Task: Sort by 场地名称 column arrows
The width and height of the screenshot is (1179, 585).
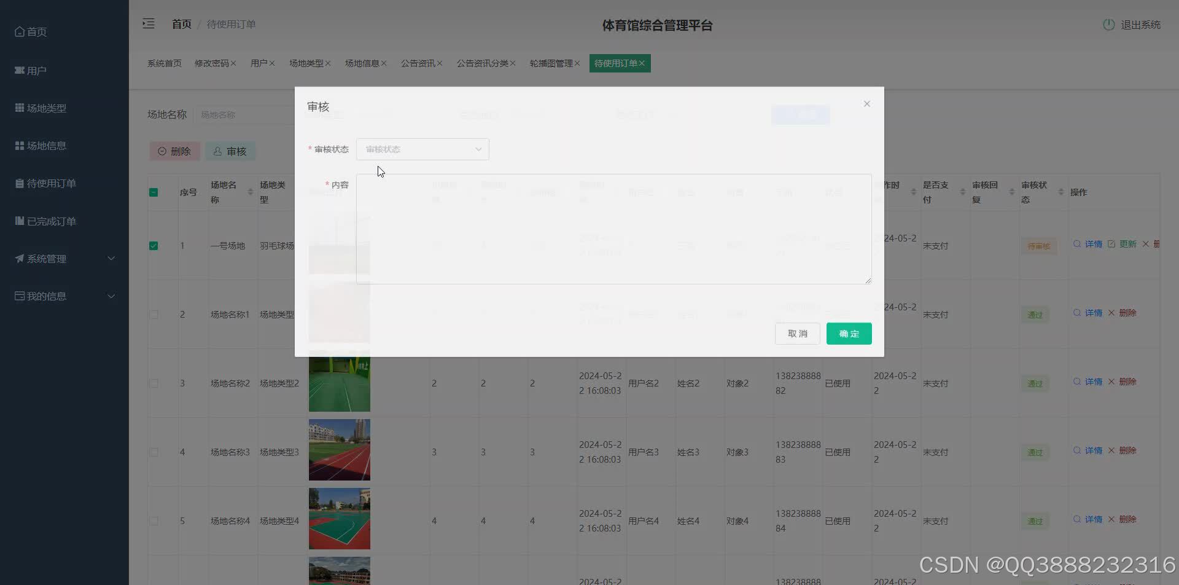Action: tap(250, 192)
